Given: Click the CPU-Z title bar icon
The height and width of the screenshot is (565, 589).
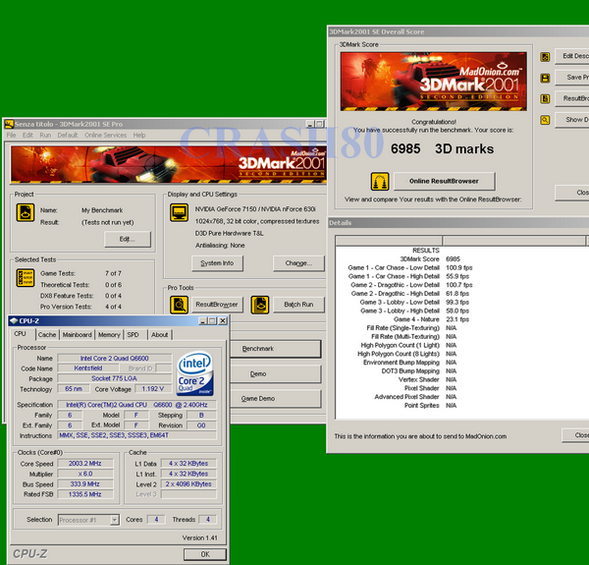Looking at the screenshot, I should 14,320.
